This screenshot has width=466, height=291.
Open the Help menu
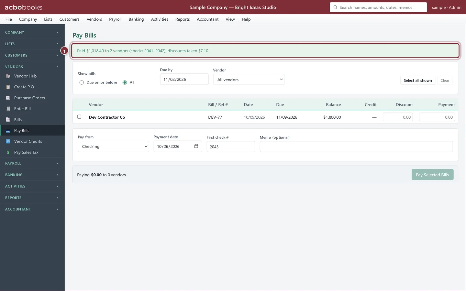246,19
